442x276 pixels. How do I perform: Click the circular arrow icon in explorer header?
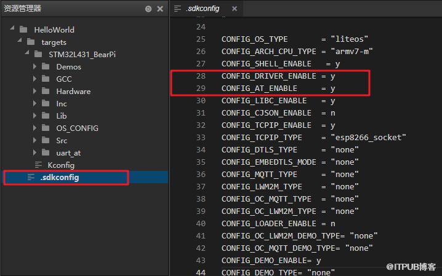tap(148, 9)
